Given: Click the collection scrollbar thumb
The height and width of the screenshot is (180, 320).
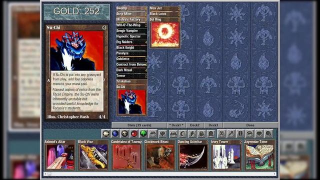Looking at the screenshot, I should (49, 174).
